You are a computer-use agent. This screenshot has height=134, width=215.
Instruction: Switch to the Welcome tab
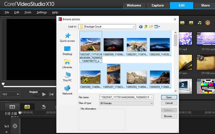click(134, 5)
